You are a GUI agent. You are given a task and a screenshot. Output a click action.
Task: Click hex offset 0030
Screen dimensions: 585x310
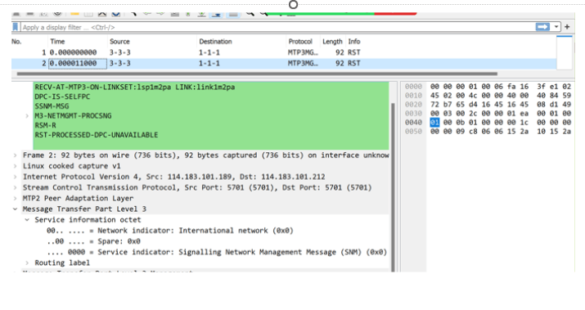click(x=413, y=114)
